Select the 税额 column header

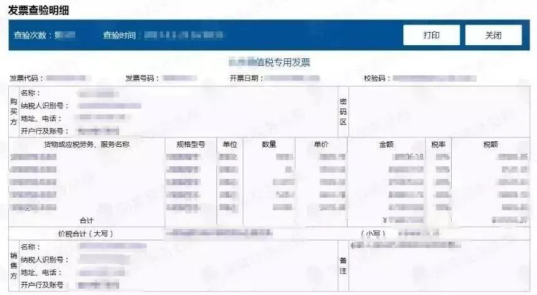[x=490, y=144]
